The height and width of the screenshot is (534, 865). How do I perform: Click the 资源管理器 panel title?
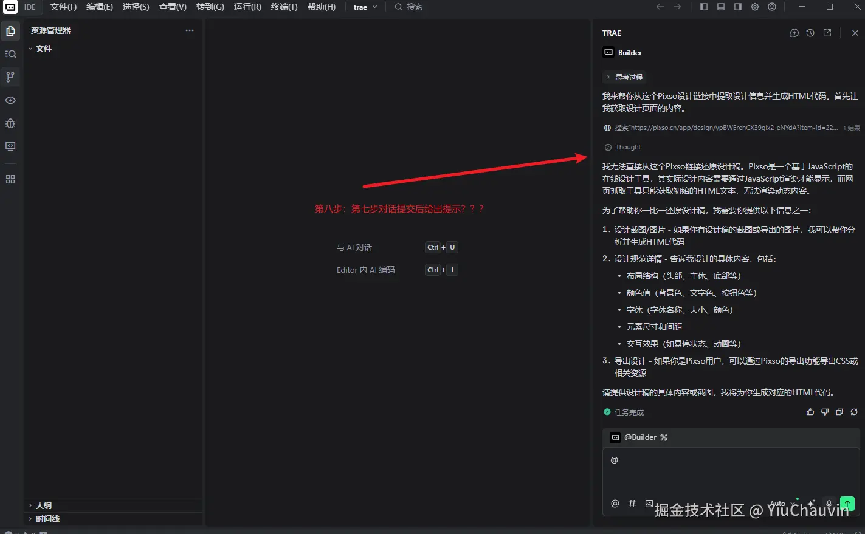click(51, 30)
